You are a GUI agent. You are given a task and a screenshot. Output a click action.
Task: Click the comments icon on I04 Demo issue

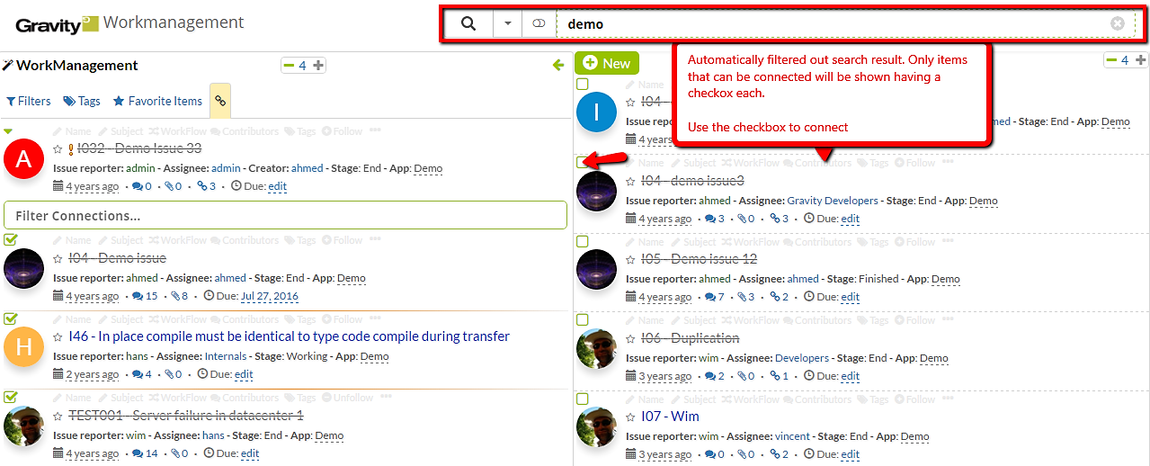pos(138,296)
